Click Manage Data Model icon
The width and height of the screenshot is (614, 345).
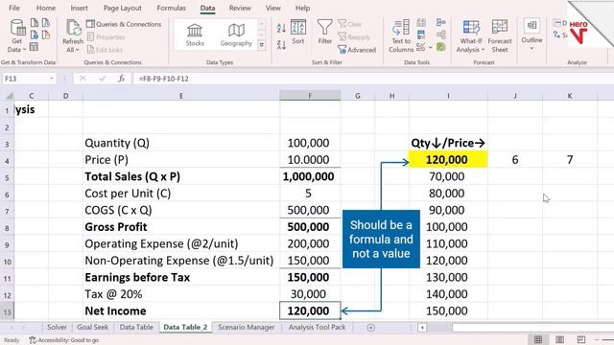click(x=441, y=47)
